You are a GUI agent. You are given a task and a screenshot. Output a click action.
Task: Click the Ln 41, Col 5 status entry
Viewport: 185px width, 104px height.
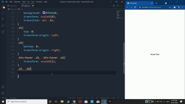click(x=71, y=98)
